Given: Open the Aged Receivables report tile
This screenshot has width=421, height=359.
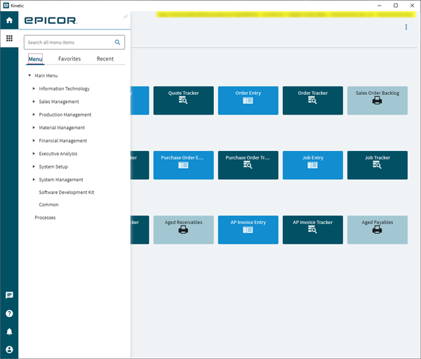Looking at the screenshot, I should [183, 230].
